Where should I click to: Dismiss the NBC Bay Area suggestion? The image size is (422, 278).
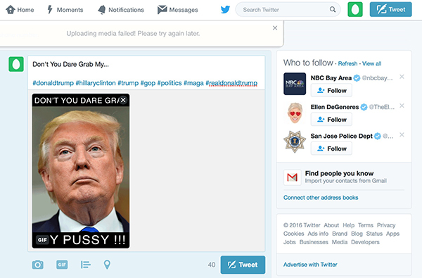tap(402, 77)
